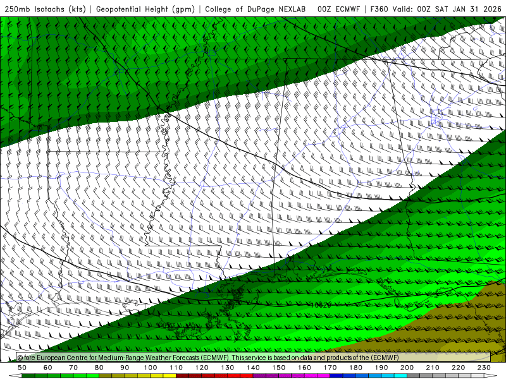Click the '220' value on color scale
Viewport: 506px width, 379px height.
458,368
